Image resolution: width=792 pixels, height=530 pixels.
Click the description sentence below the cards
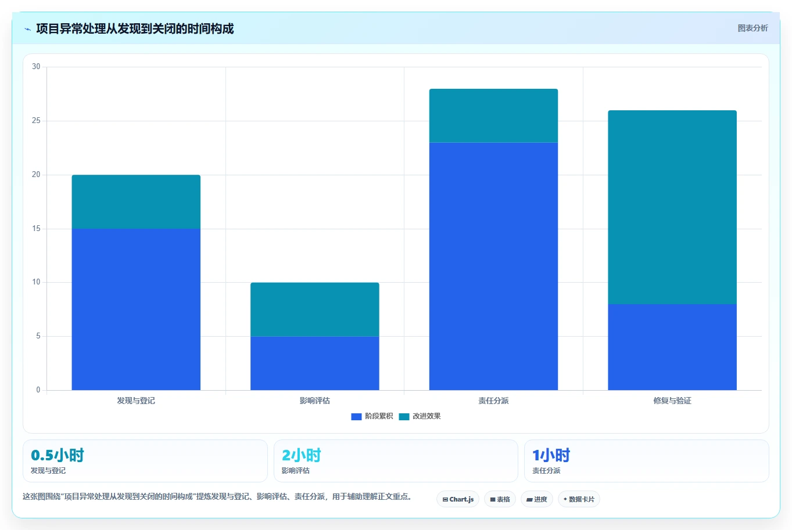click(217, 497)
